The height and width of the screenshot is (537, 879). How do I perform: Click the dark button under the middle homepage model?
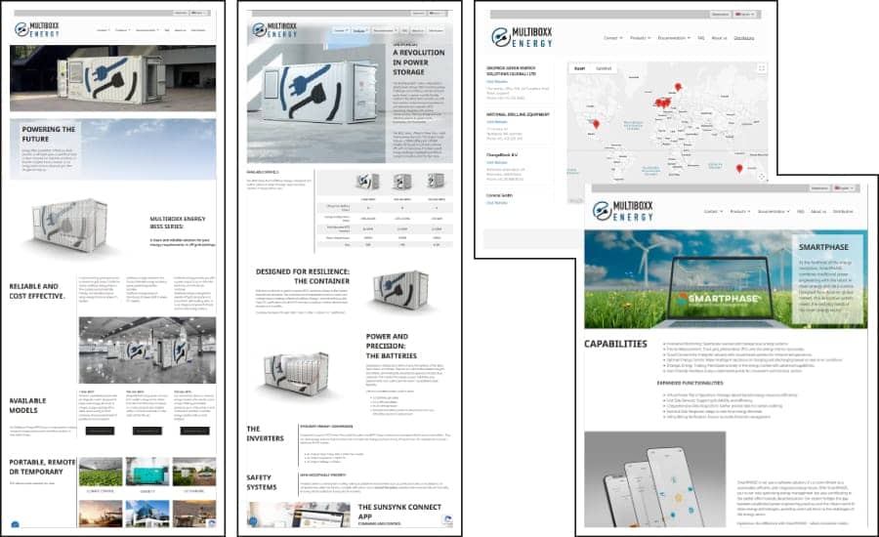tap(146, 431)
